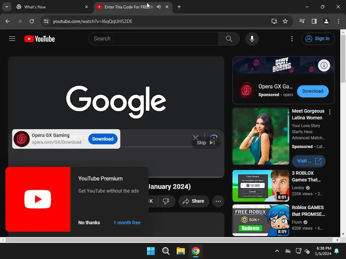The image size is (346, 259).
Task: Open YouTube settings three-dot menu
Action: (x=292, y=39)
